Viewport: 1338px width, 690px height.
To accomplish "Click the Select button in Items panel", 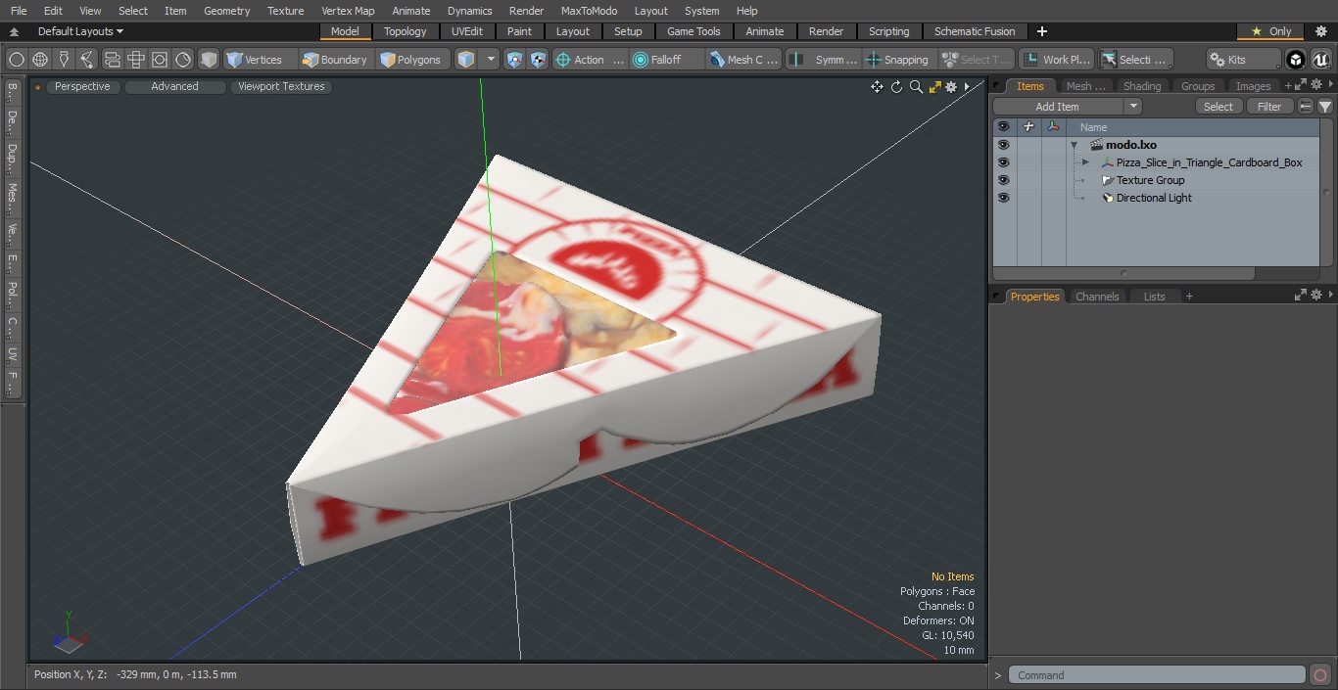I will pyautogui.click(x=1219, y=107).
